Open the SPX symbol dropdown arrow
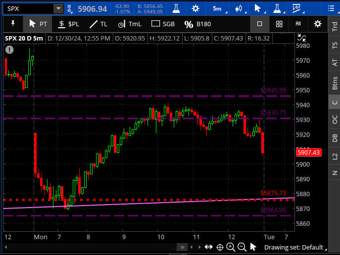Image resolution: width=340 pixels, height=255 pixels. [x=58, y=8]
